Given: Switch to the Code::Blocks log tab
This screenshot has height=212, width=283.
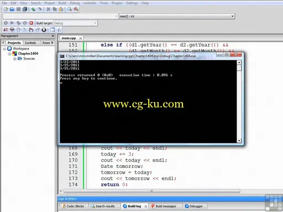Looking at the screenshot, I should pos(73,206).
